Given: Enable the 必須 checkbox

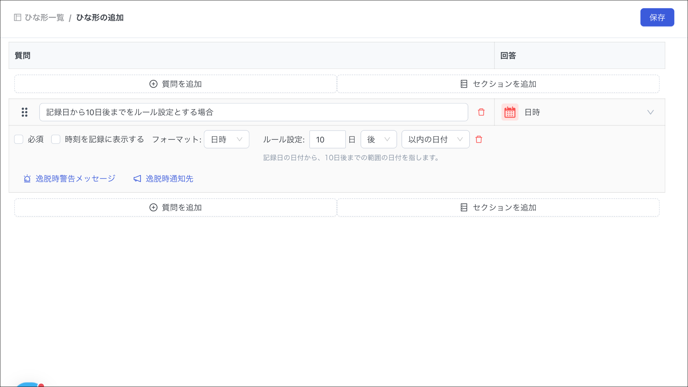Looking at the screenshot, I should (19, 139).
